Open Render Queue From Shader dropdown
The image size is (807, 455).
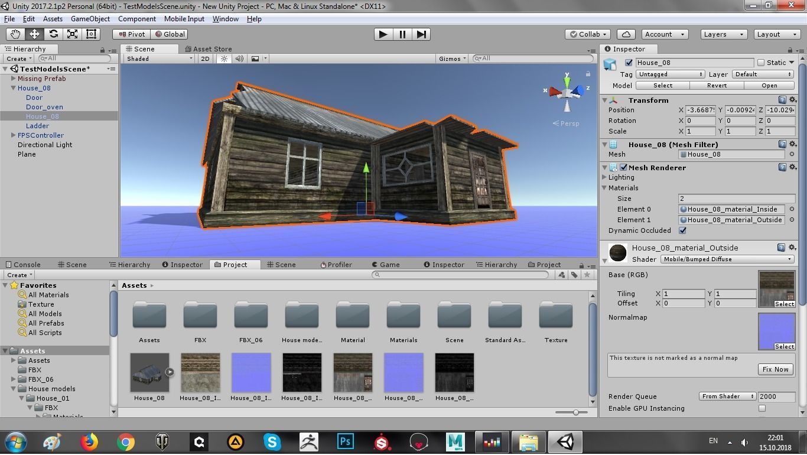pos(727,396)
